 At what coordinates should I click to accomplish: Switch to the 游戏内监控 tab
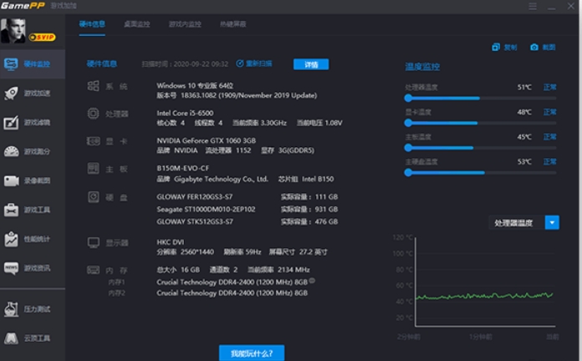[185, 24]
